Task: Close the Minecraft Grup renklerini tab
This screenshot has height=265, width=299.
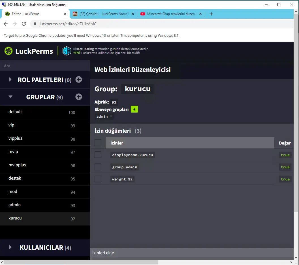Action: pyautogui.click(x=200, y=14)
